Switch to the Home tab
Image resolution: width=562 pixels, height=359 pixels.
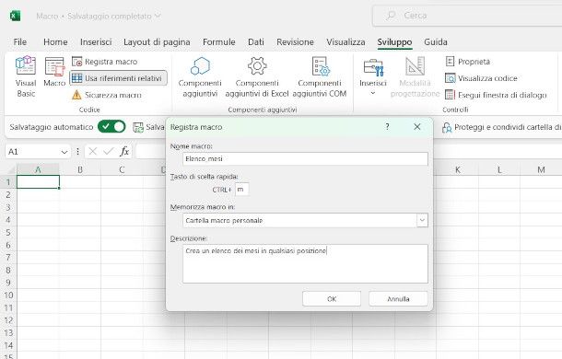click(x=55, y=42)
